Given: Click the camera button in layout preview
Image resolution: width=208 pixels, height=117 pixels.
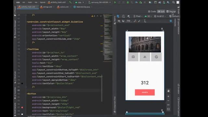Looking at the screenshot, I should [133, 57].
